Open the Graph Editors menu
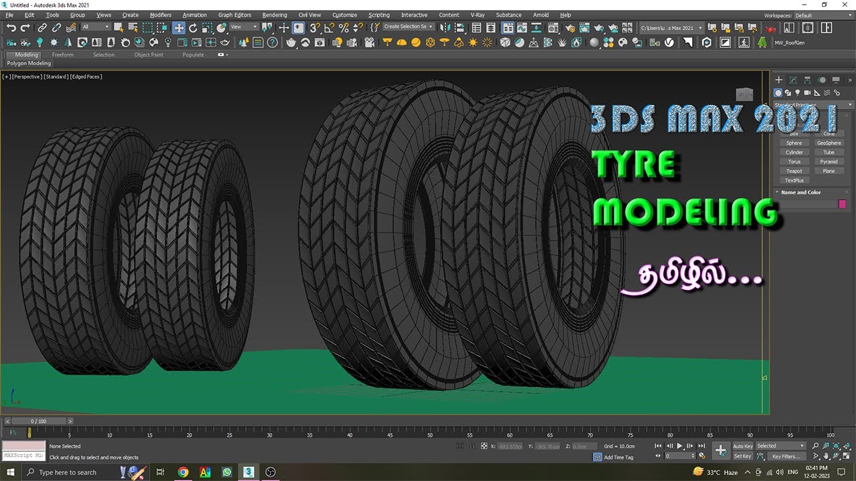Image resolution: width=856 pixels, height=481 pixels. [234, 15]
